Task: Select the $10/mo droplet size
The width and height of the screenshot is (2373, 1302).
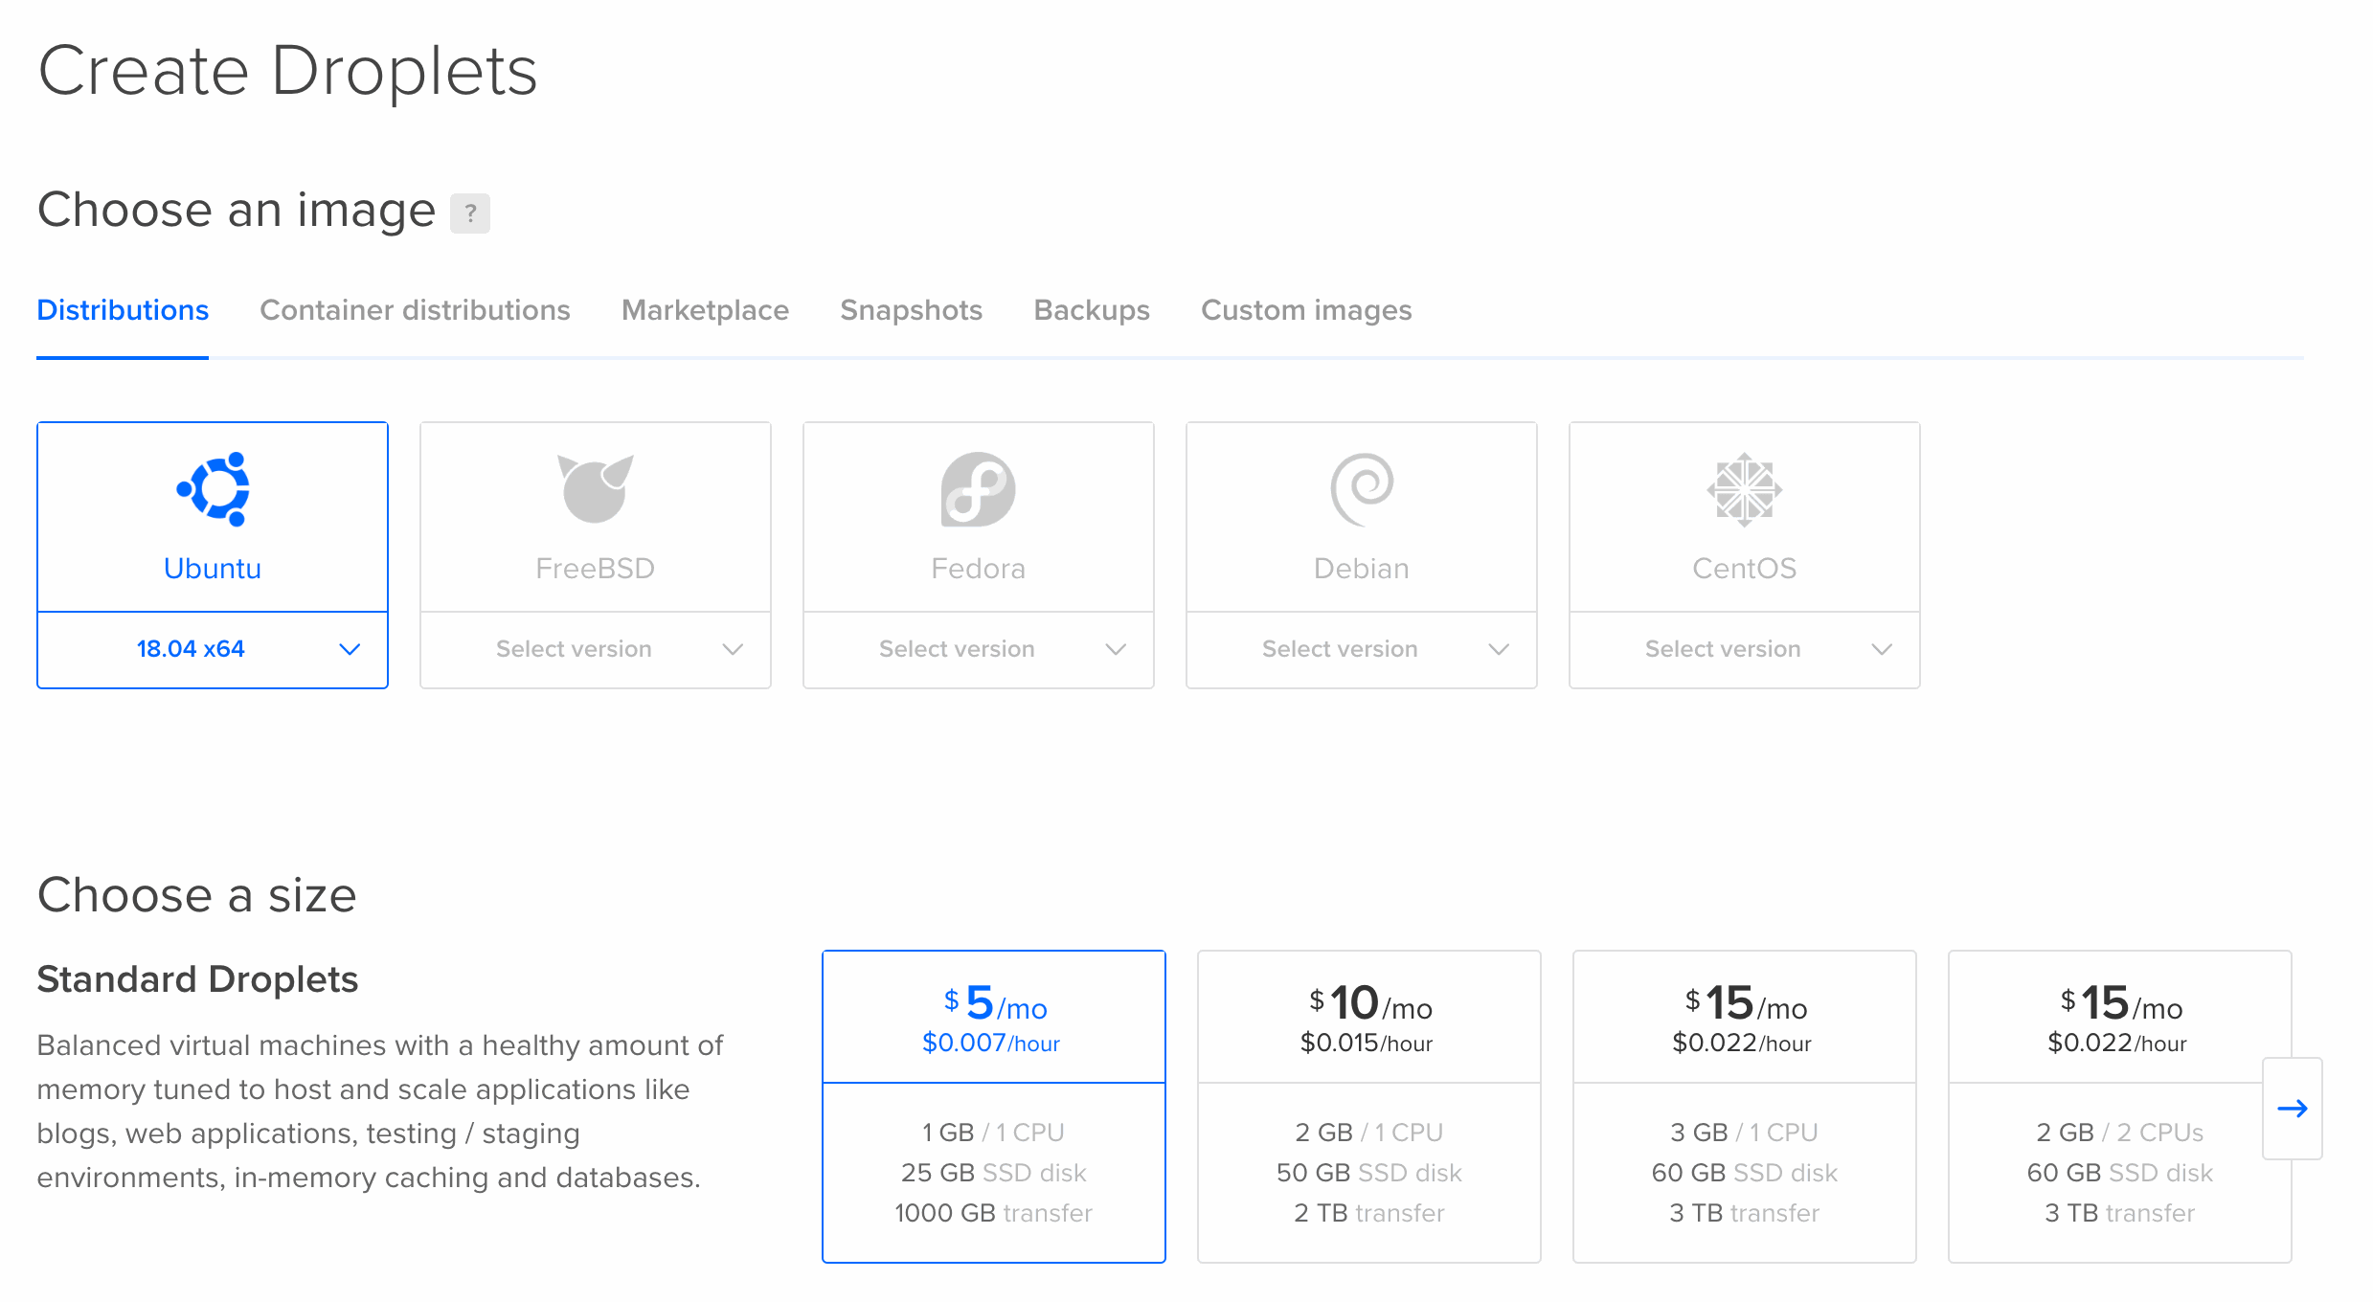Action: (1369, 1107)
